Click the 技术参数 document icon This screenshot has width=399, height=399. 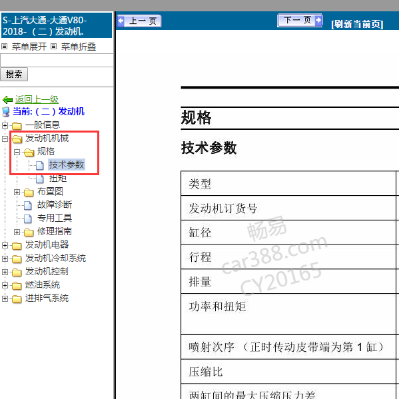point(40,165)
